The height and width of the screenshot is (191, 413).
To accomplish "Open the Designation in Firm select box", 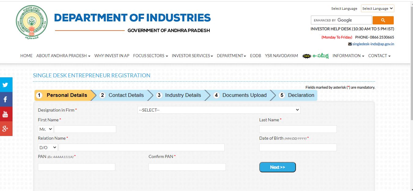I will (x=219, y=110).
